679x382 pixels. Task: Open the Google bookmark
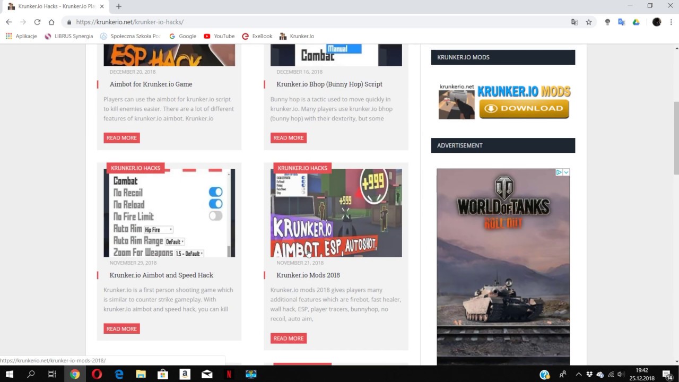[182, 36]
